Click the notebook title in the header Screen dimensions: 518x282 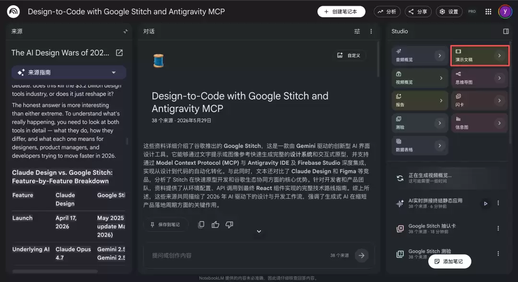126,11
